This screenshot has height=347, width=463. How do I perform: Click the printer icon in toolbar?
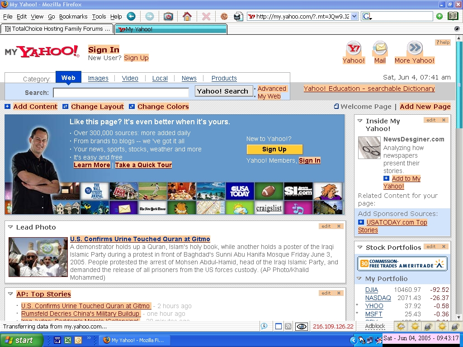[238, 16]
